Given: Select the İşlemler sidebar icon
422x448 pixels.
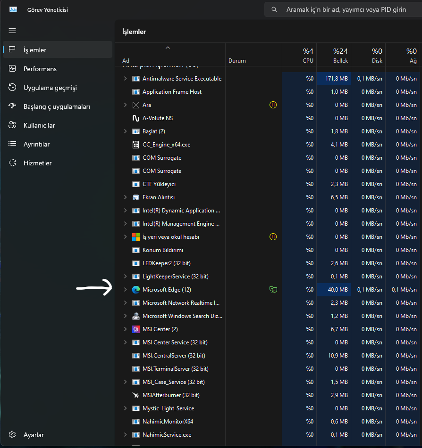Looking at the screenshot, I should [12, 50].
